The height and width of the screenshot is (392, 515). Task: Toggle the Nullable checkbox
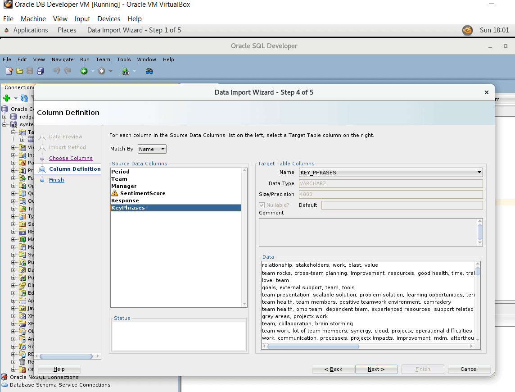click(262, 205)
